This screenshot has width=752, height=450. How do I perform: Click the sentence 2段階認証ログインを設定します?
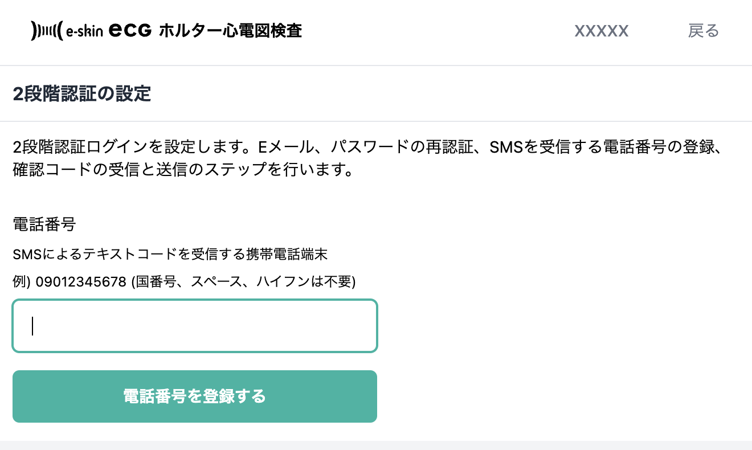point(132,147)
